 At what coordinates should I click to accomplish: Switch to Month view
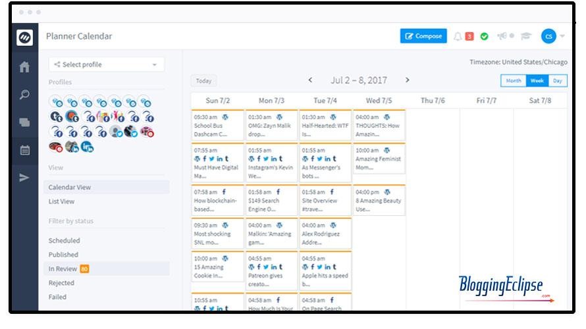pyautogui.click(x=514, y=81)
